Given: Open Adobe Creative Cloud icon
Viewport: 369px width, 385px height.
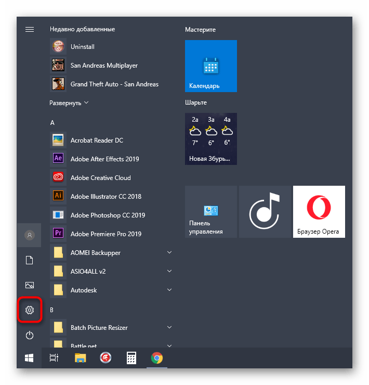Looking at the screenshot, I should click(58, 177).
